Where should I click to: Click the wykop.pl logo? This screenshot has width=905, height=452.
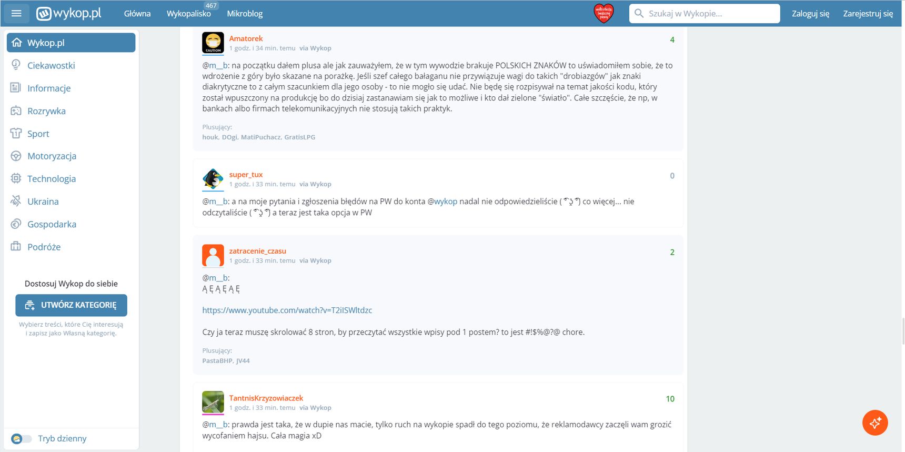(68, 13)
